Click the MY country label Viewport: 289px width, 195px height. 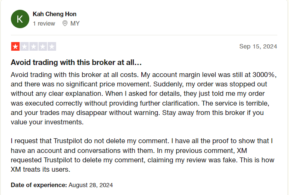pyautogui.click(x=75, y=23)
